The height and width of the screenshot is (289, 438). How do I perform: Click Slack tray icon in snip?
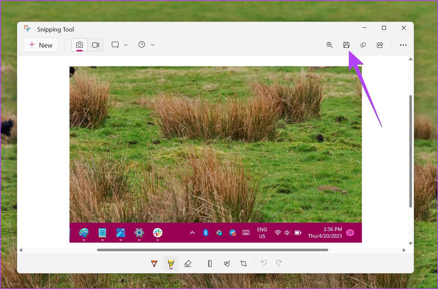(x=219, y=233)
